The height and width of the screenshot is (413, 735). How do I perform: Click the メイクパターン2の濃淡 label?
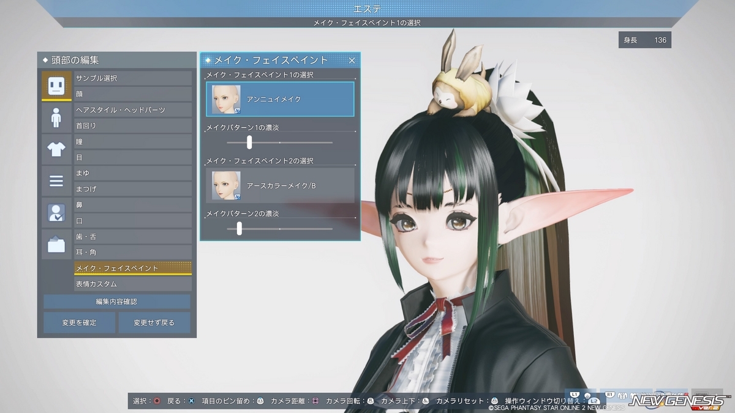243,214
